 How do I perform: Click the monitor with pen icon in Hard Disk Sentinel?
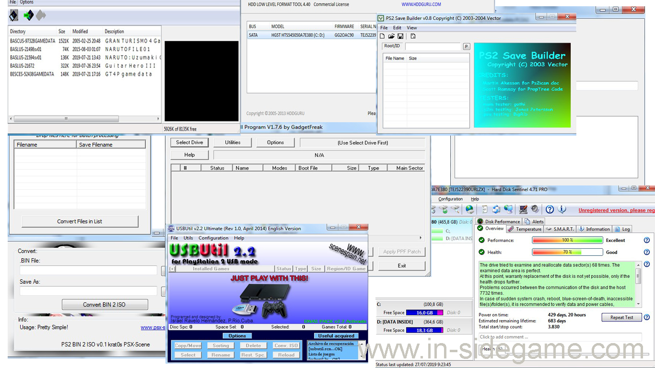[524, 209]
